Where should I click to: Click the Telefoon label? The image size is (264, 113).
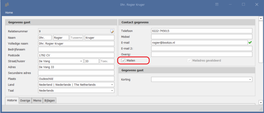(127, 31)
